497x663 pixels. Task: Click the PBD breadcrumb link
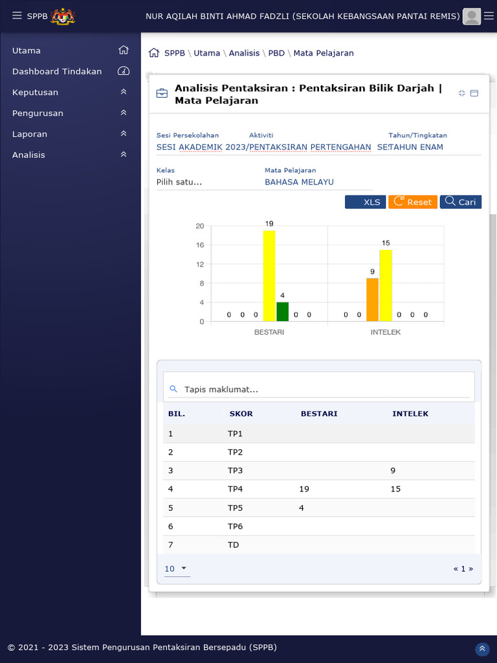[276, 53]
